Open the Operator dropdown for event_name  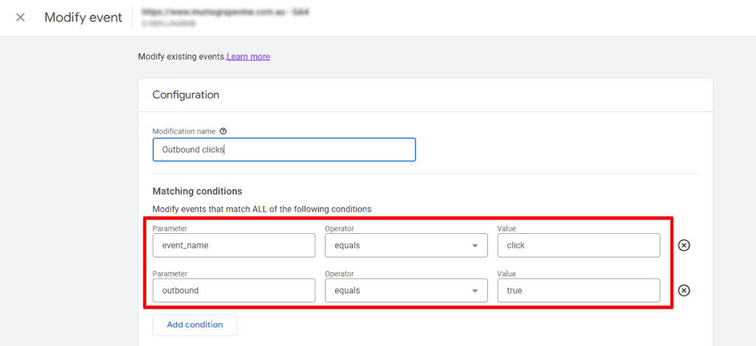pyautogui.click(x=406, y=246)
